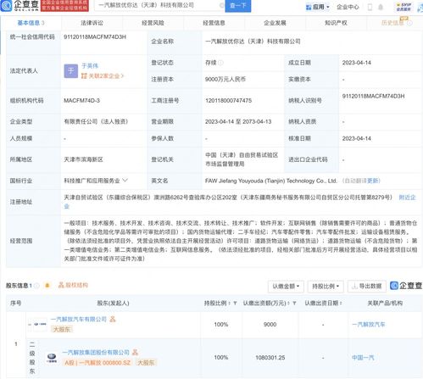423x379 pixels.
Task: Select the registration number 120118000747475
Action: click(228, 100)
